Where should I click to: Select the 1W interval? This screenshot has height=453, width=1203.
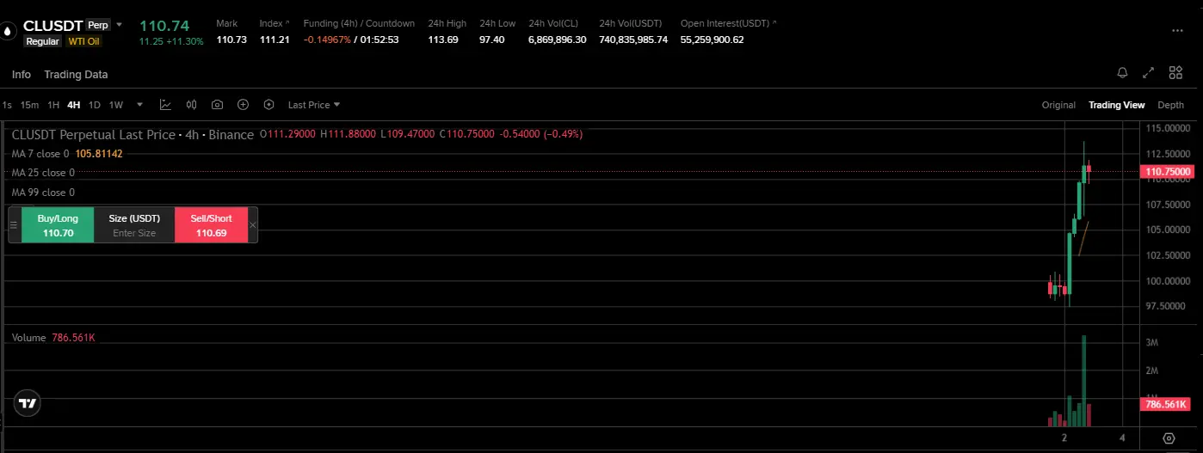tap(116, 105)
